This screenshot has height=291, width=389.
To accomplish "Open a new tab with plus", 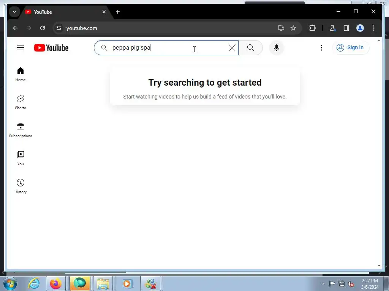I will coord(118,12).
